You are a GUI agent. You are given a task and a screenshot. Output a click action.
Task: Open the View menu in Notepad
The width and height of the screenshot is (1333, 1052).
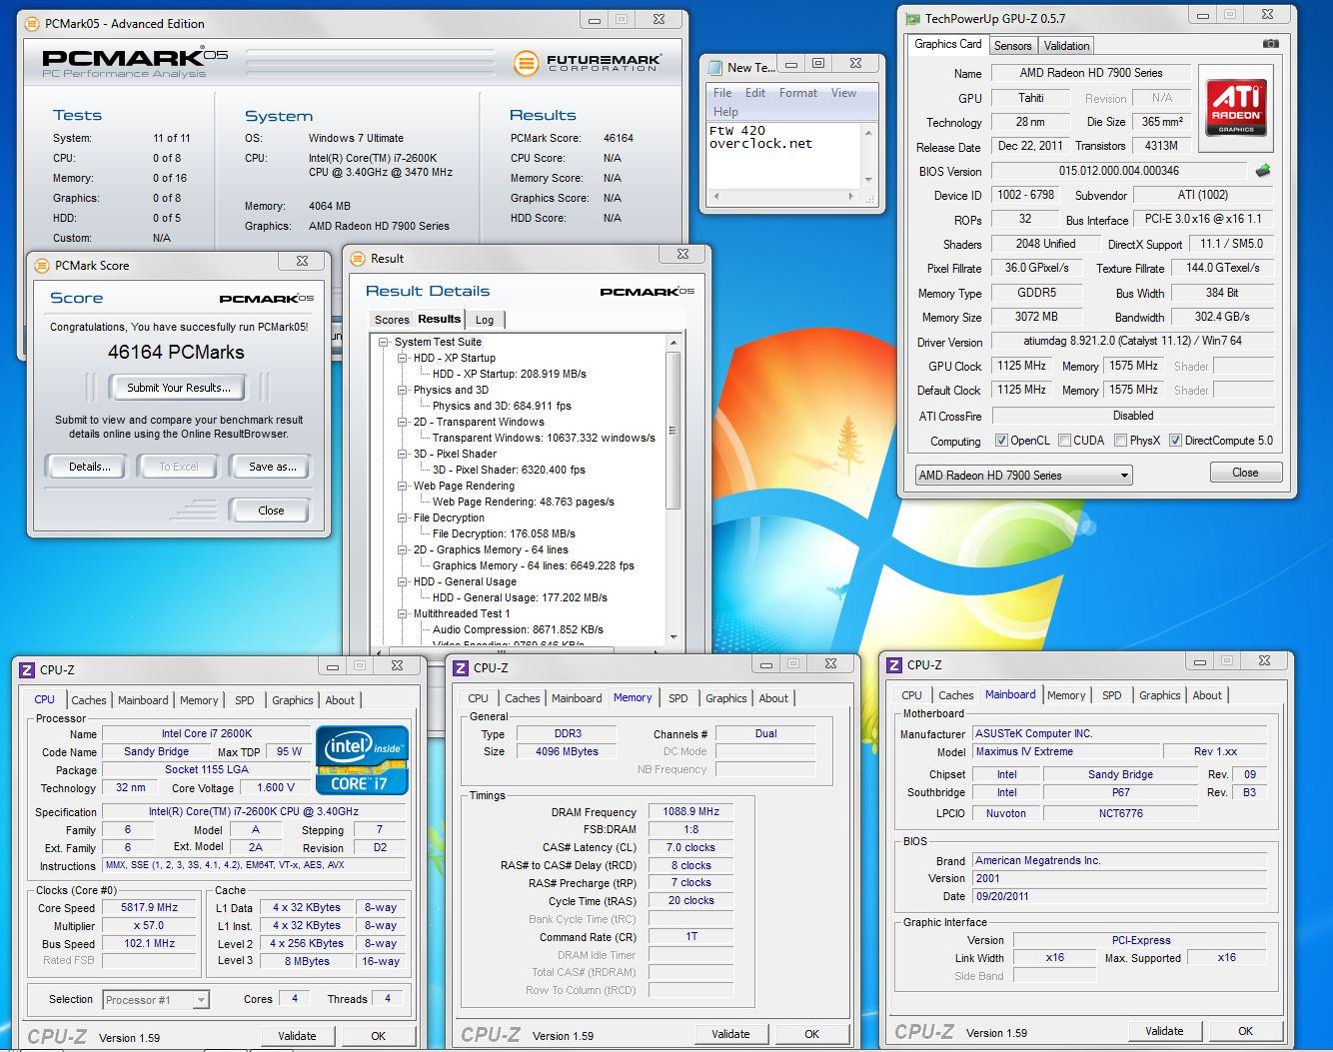click(x=843, y=93)
